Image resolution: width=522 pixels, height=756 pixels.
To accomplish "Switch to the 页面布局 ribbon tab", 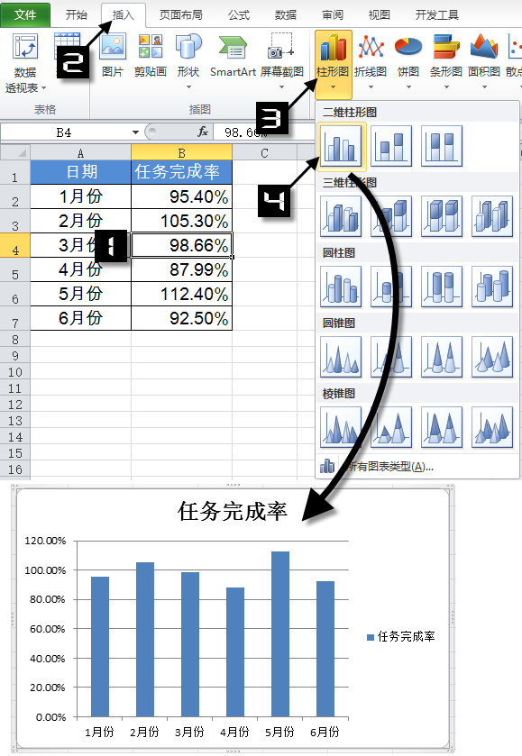I will pyautogui.click(x=181, y=15).
